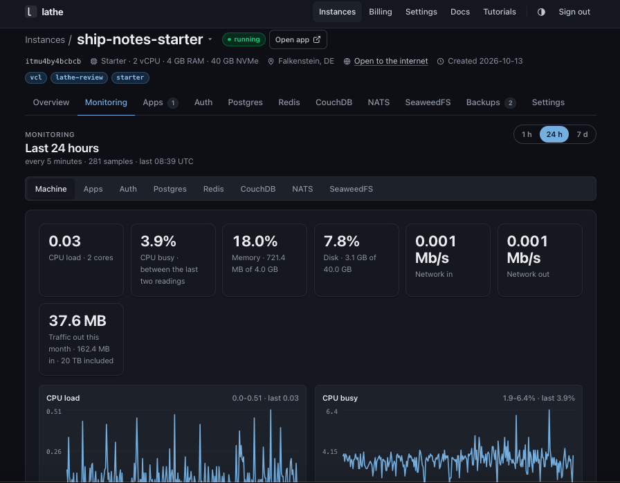Viewport: 620px width, 483px height.
Task: Expand the ship-notes-starter instance dropdown arrow
Action: coord(210,39)
